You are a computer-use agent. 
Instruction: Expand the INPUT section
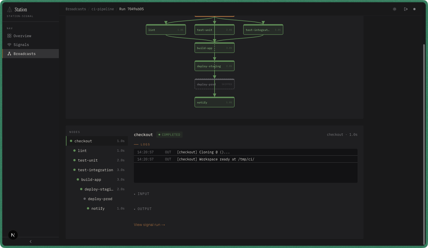coord(142,194)
